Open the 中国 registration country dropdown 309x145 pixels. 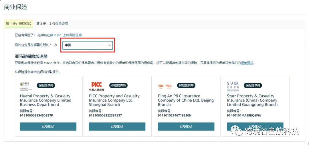(88, 45)
